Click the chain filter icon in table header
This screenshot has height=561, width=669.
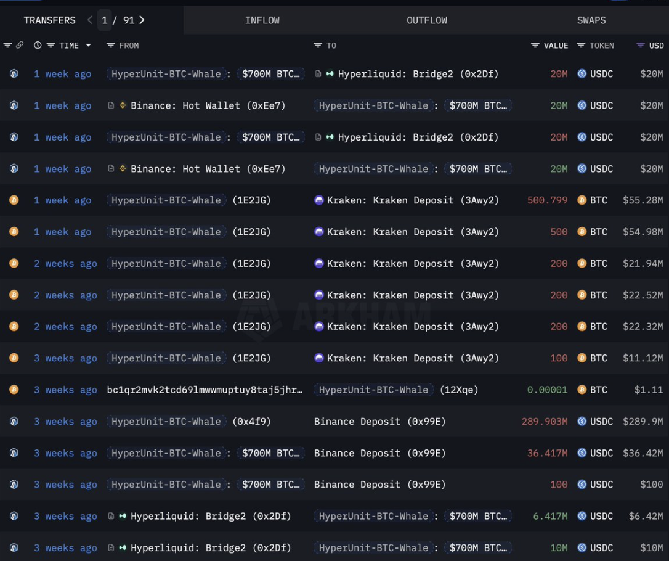pos(7,46)
